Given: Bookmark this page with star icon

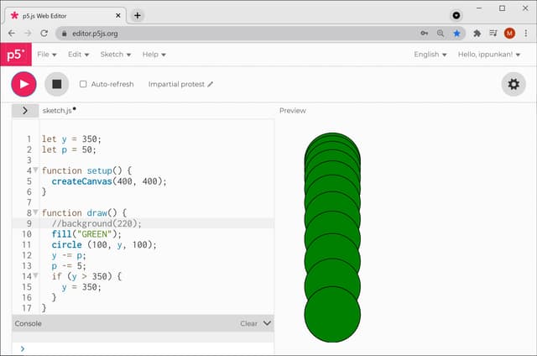Looking at the screenshot, I should point(457,34).
